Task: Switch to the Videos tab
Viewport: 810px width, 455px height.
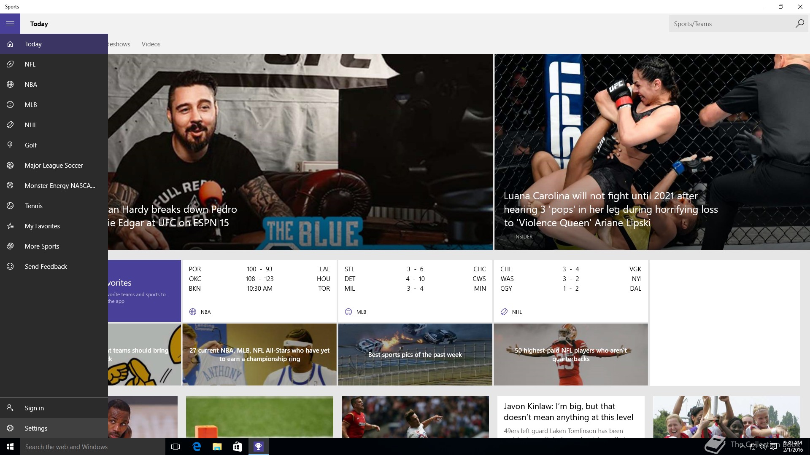Action: coord(151,44)
